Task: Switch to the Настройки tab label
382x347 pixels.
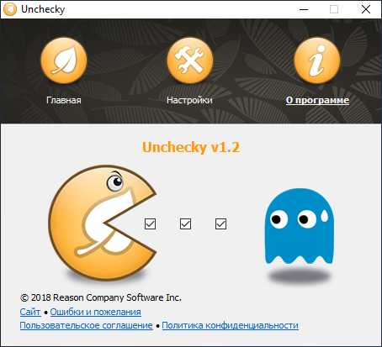Action: [189, 100]
